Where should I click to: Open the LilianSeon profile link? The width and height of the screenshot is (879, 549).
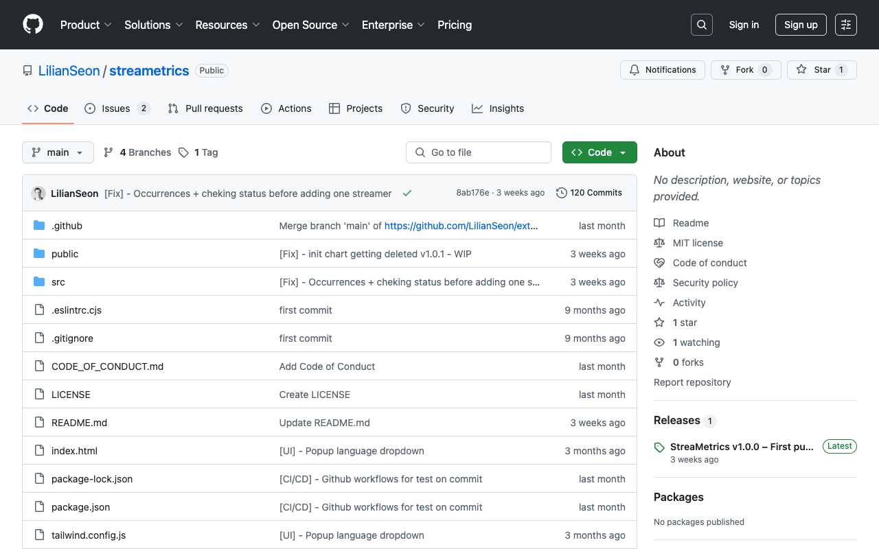tap(69, 70)
